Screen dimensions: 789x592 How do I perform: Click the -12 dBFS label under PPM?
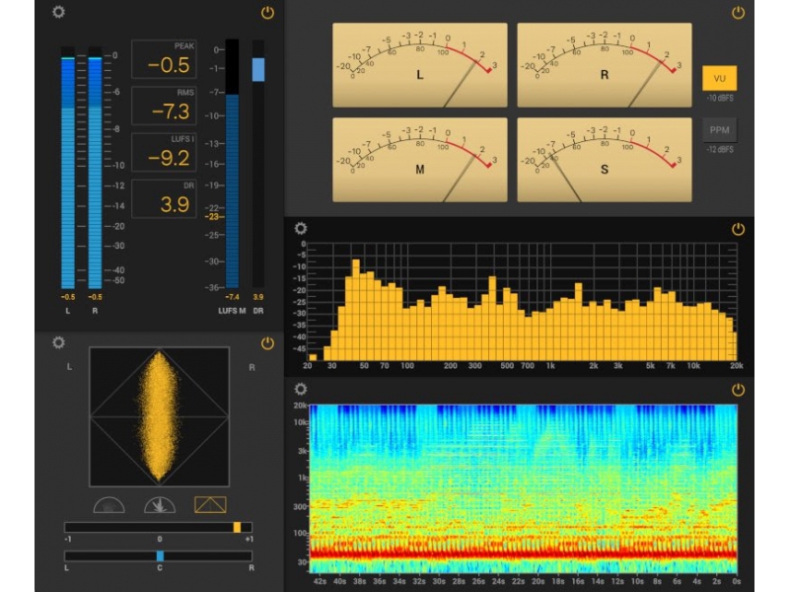[720, 150]
